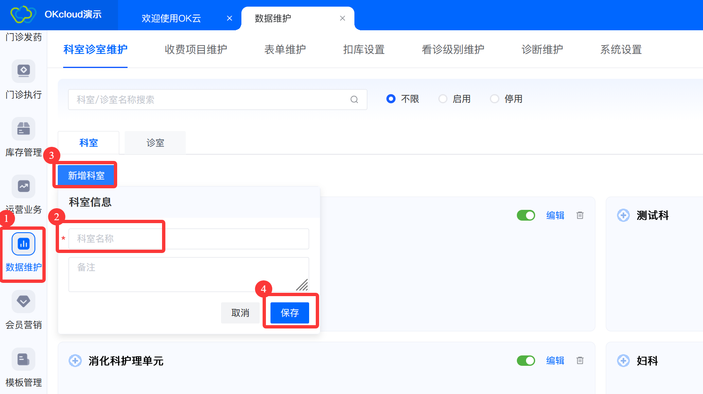703x394 pixels.
Task: Click the 取消 button
Action: [x=240, y=313]
